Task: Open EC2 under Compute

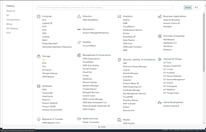Action: [44, 20]
